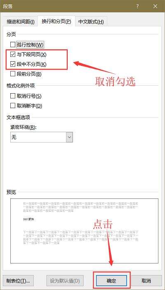Uncheck 与下段同页 option
The image size is (165, 290).
tap(13, 54)
